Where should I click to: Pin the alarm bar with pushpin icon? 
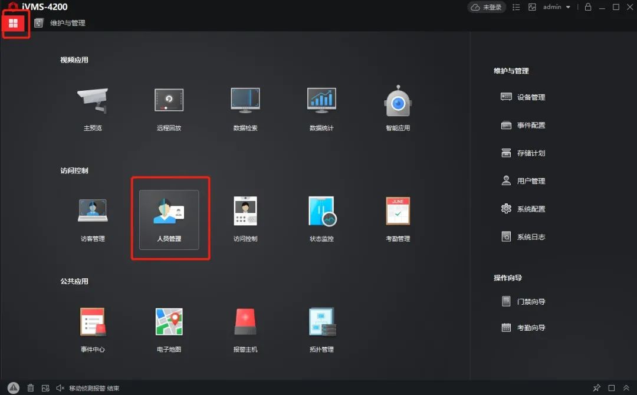(597, 388)
